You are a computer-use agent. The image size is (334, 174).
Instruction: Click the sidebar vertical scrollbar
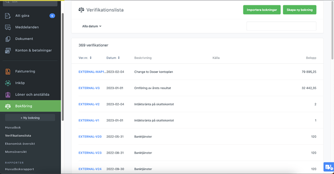(x=63, y=67)
